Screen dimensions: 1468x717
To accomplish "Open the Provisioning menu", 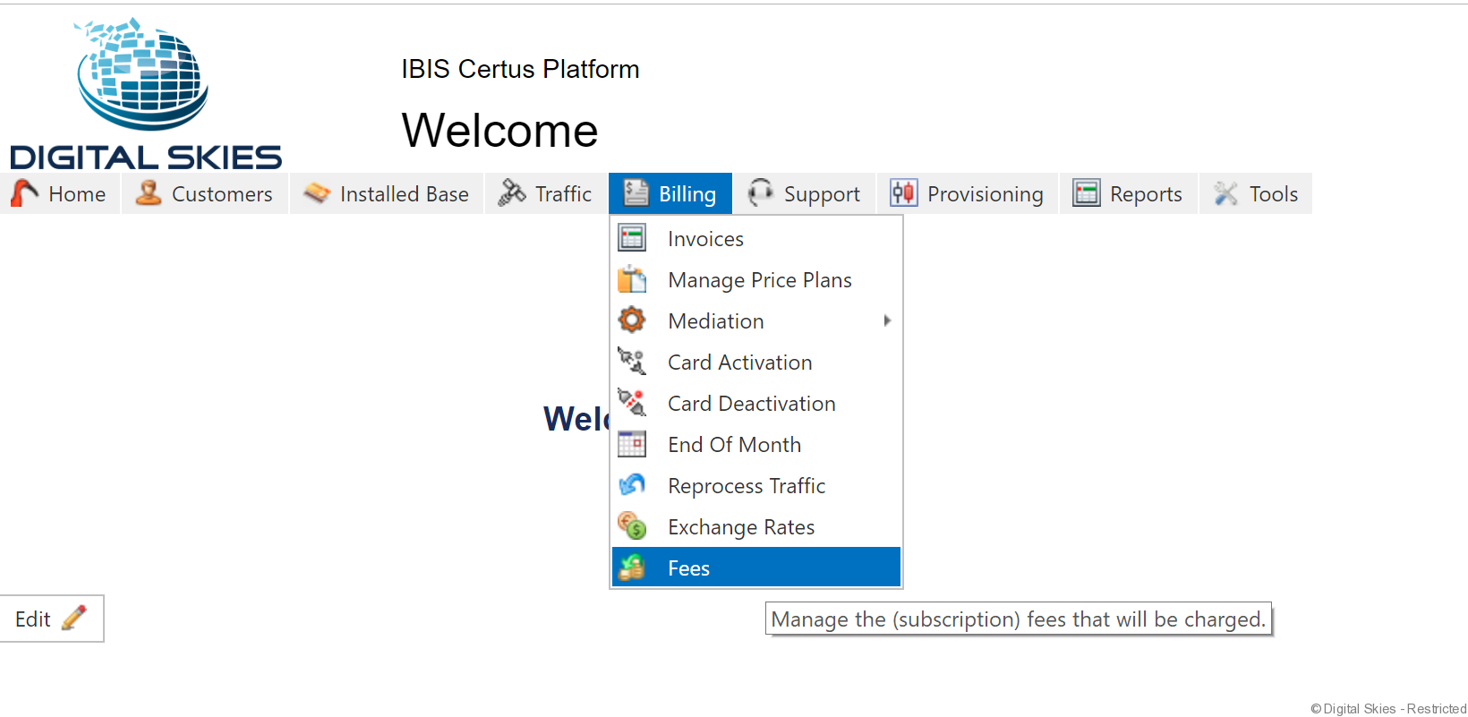I will click(968, 193).
